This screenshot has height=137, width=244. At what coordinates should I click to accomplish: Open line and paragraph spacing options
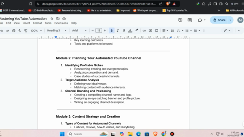click(172, 30)
